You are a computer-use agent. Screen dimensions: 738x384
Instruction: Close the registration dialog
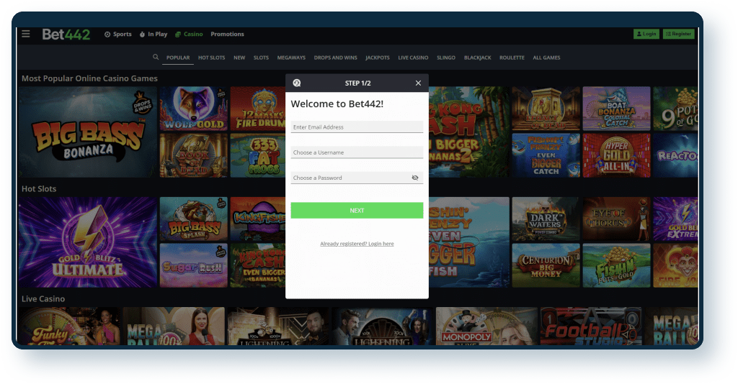(418, 83)
